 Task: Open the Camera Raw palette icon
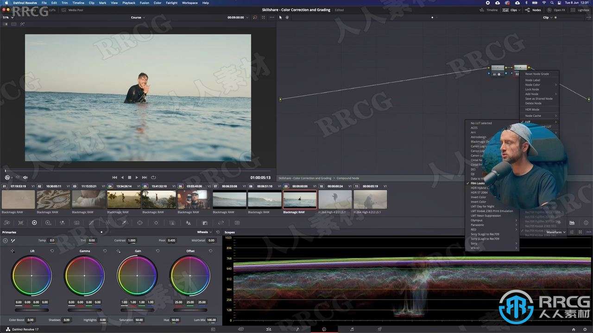point(7,222)
